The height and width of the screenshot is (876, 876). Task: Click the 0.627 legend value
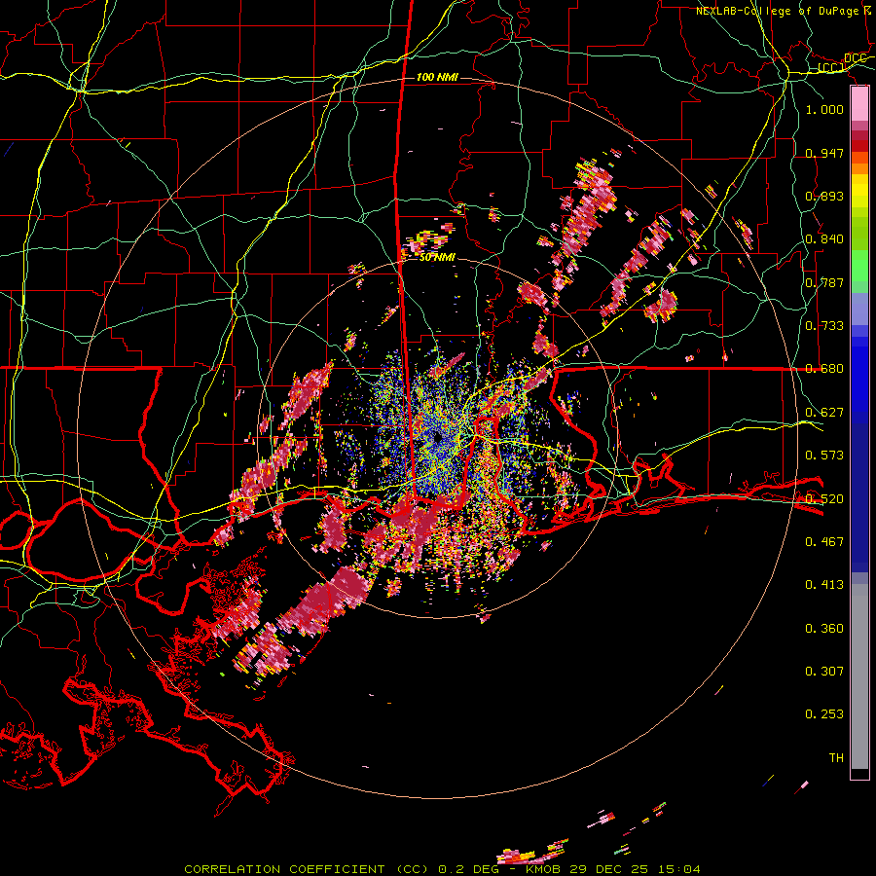click(824, 413)
